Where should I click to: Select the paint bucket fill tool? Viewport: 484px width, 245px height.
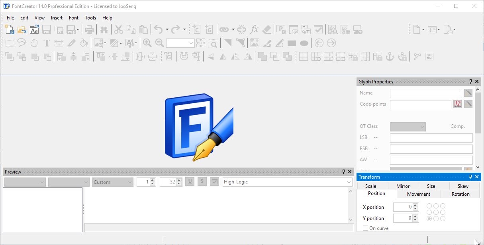[84, 43]
